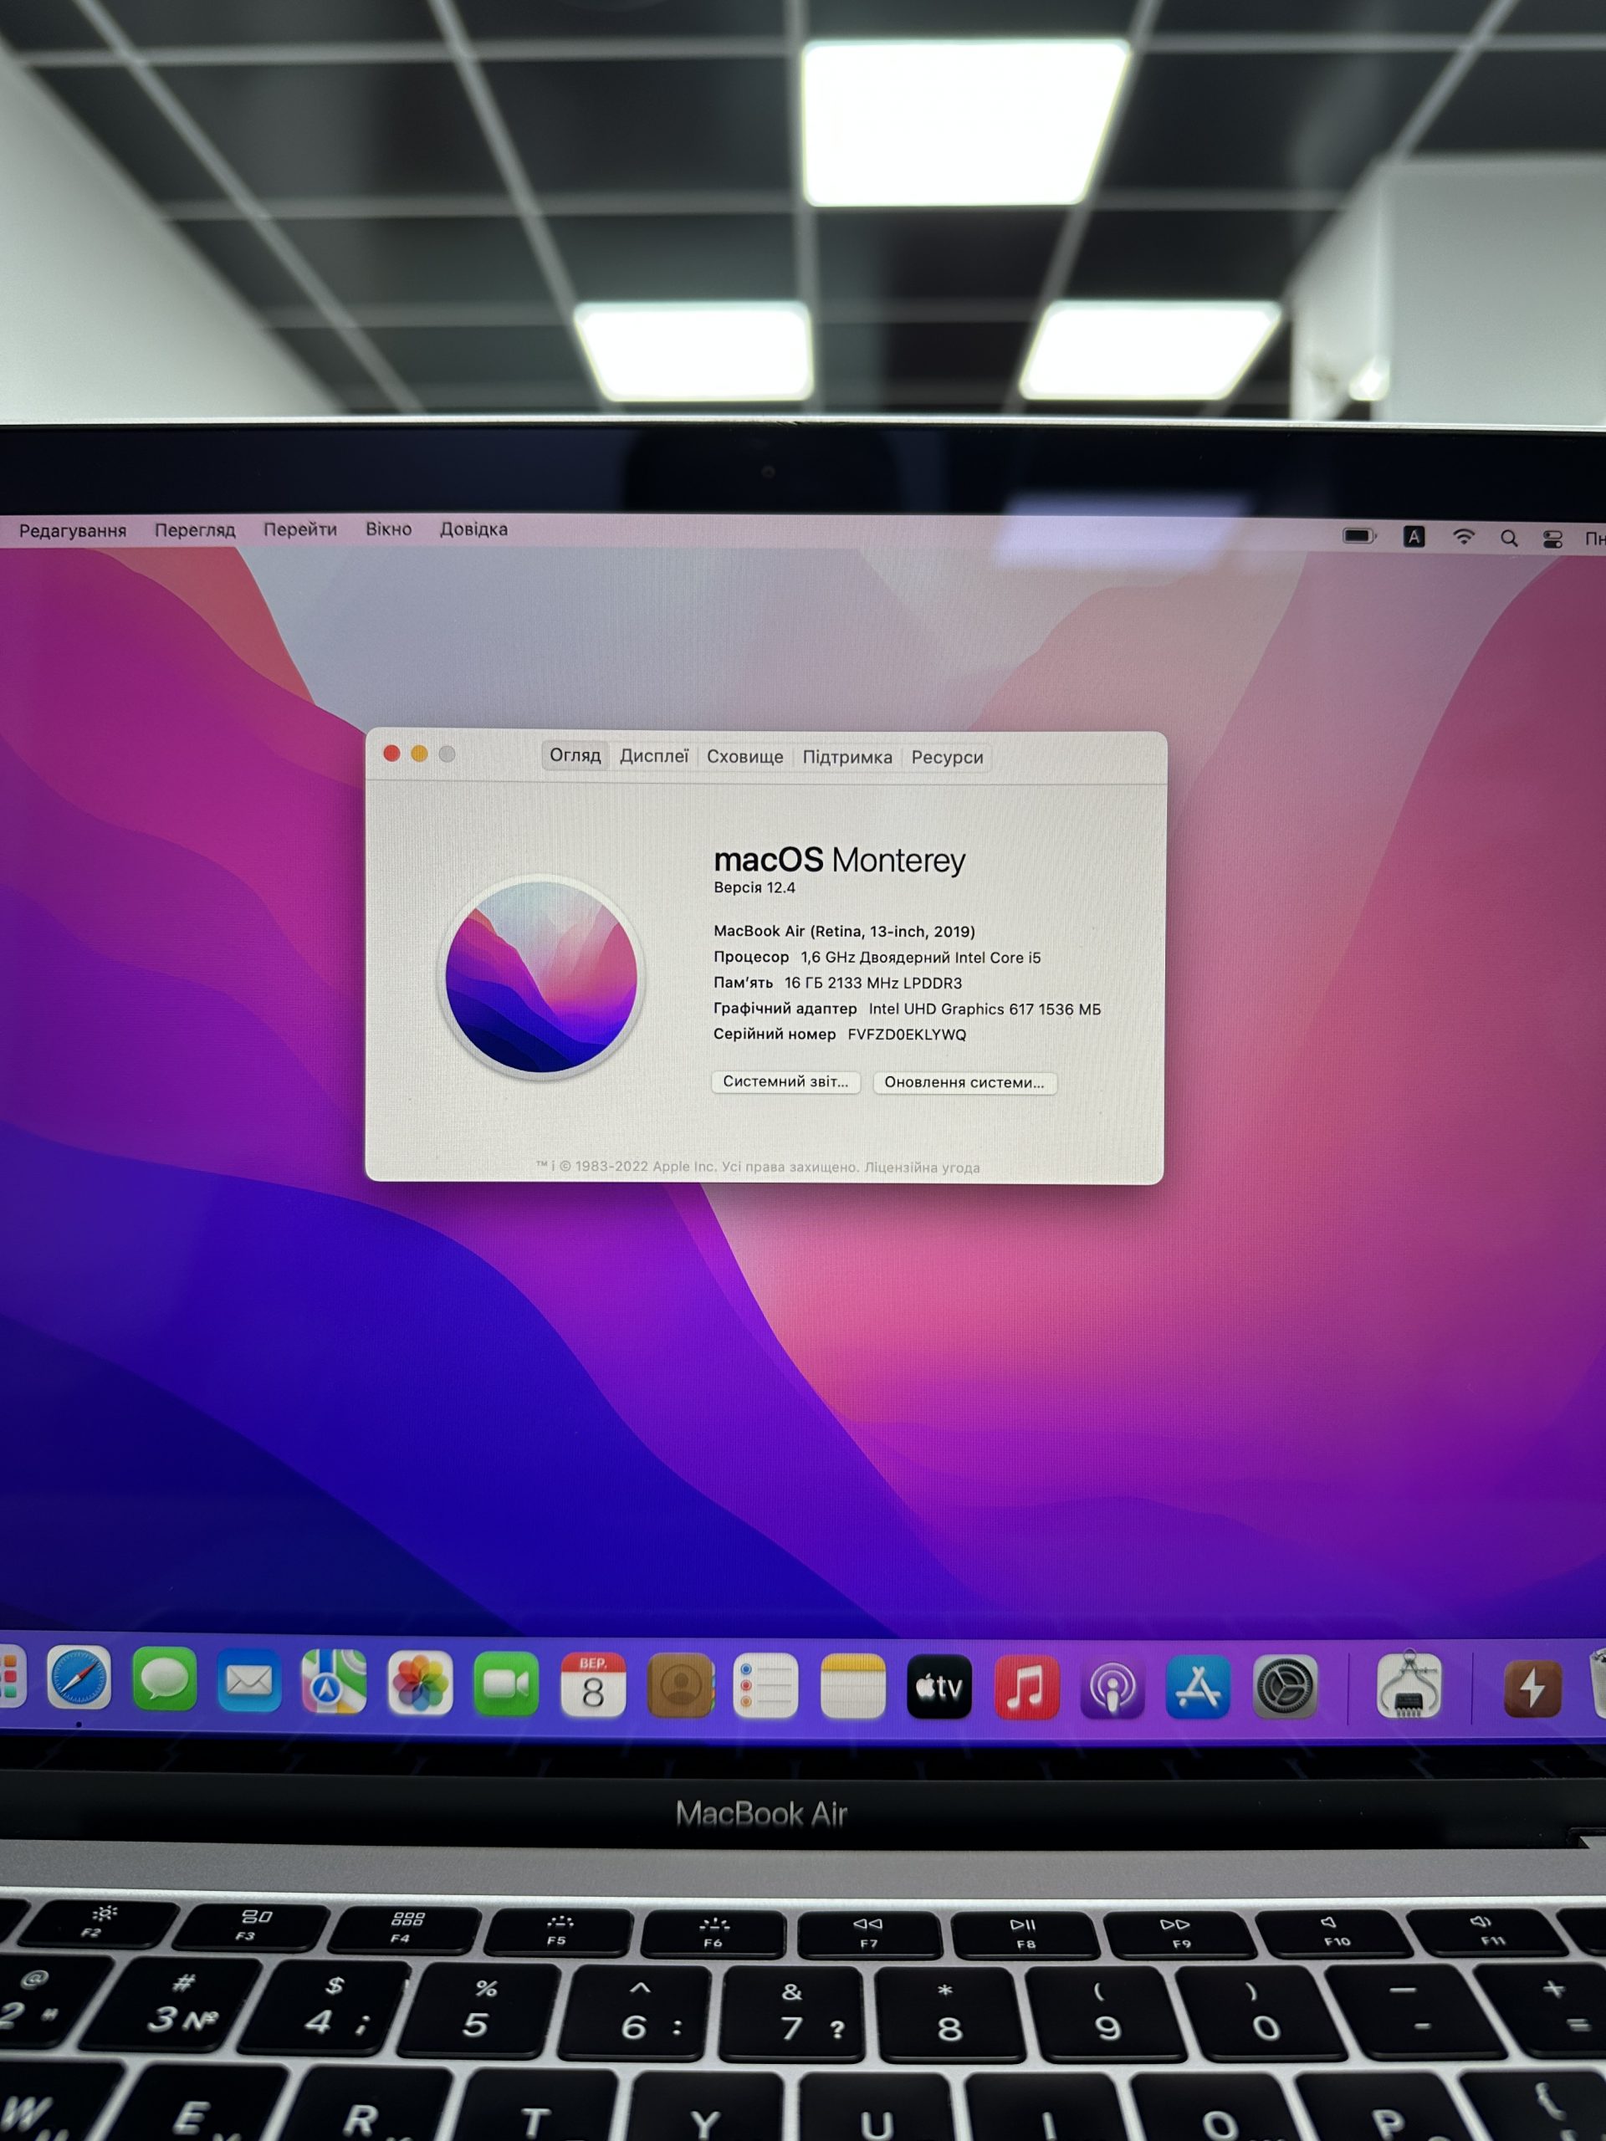Click MacBook Air (Retina, 13-inch, 2019) text
This screenshot has height=2141, width=1606.
[844, 931]
